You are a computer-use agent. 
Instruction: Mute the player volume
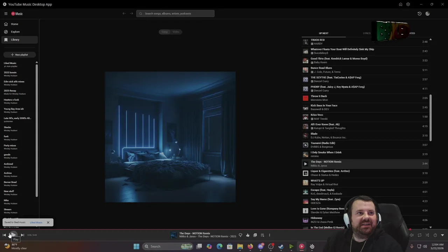(x=412, y=235)
